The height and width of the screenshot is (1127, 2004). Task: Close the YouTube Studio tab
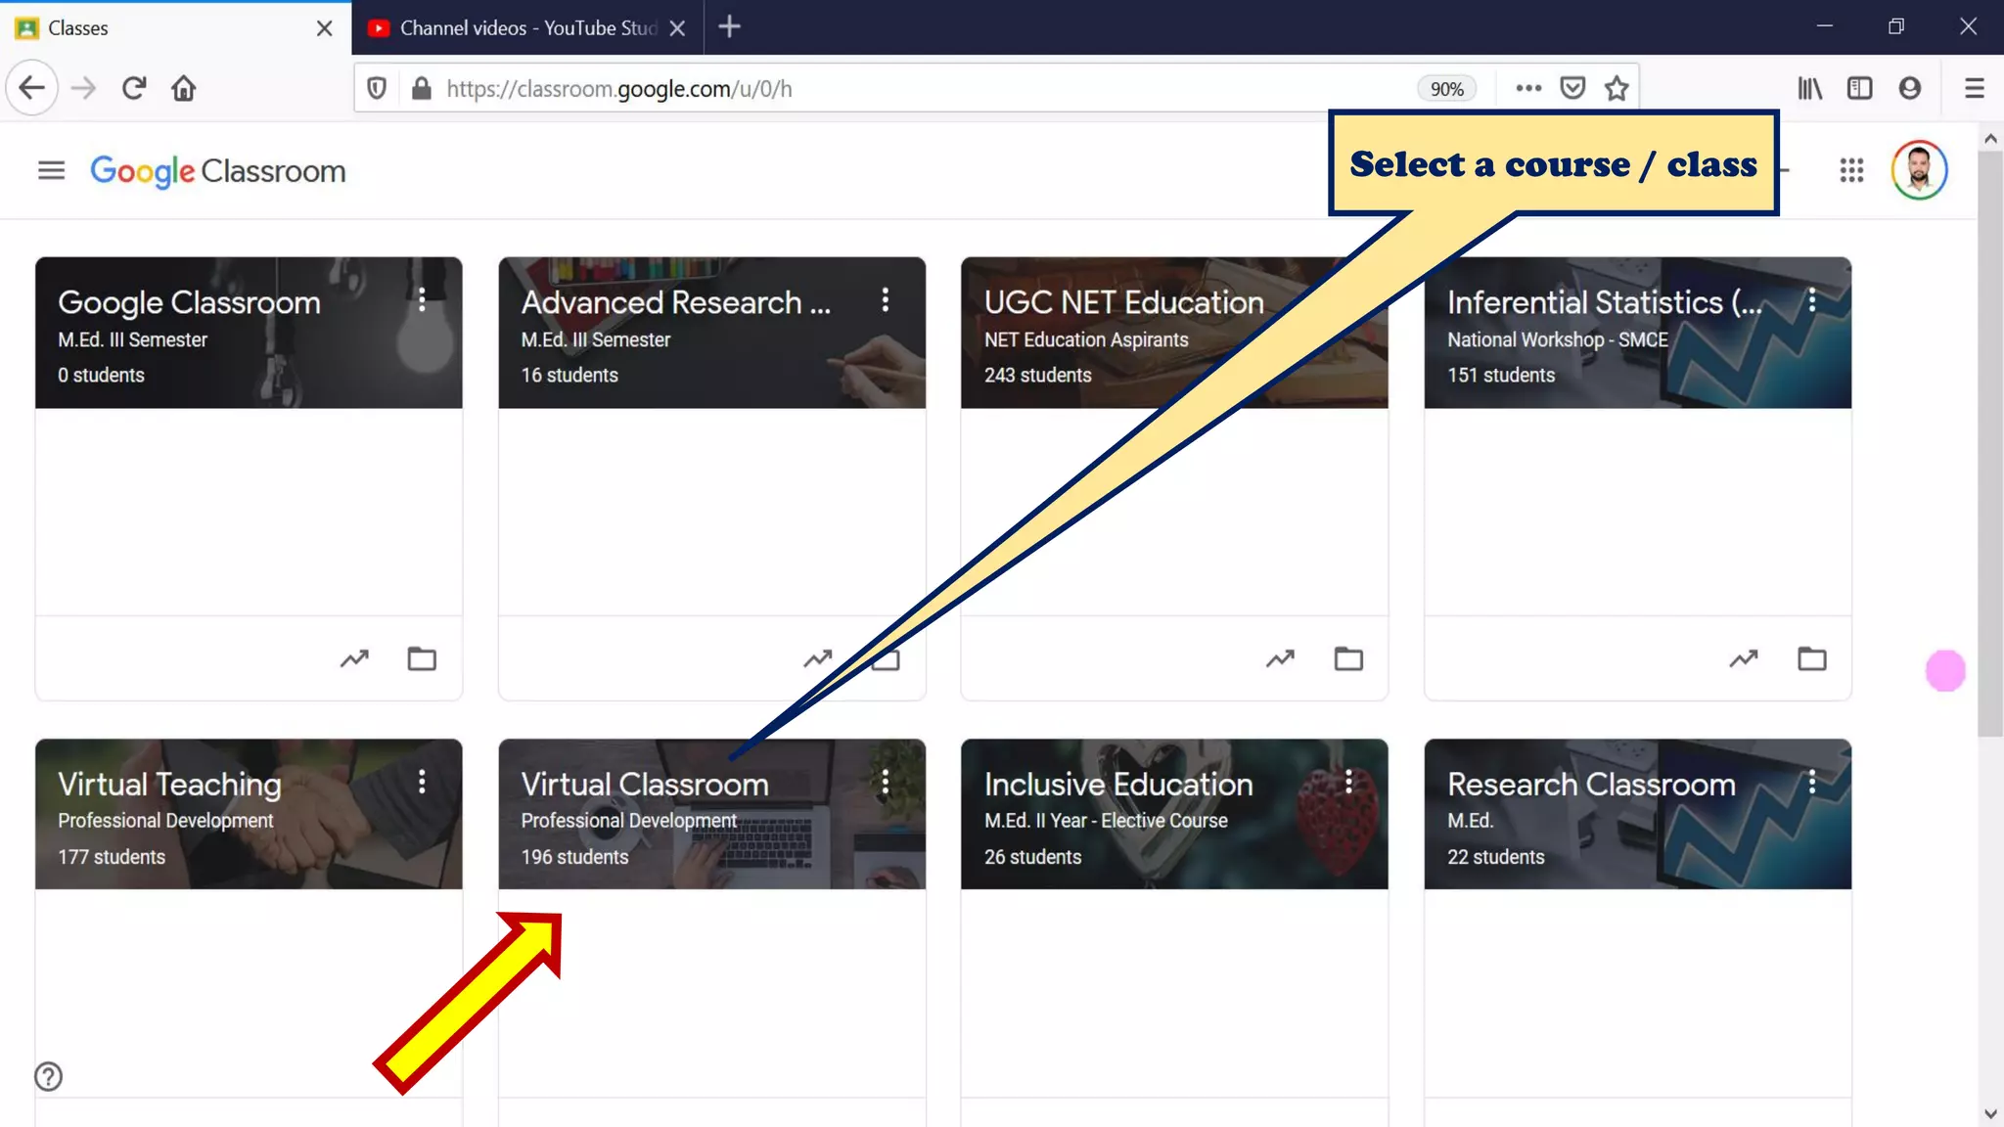[x=677, y=28]
